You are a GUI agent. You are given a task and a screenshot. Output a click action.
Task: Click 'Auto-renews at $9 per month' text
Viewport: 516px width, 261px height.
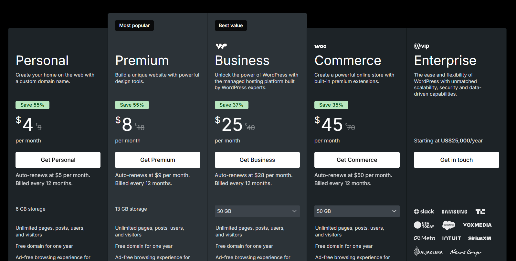pyautogui.click(x=152, y=175)
